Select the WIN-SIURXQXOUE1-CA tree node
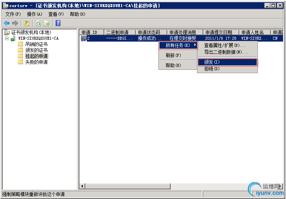 click(x=38, y=39)
